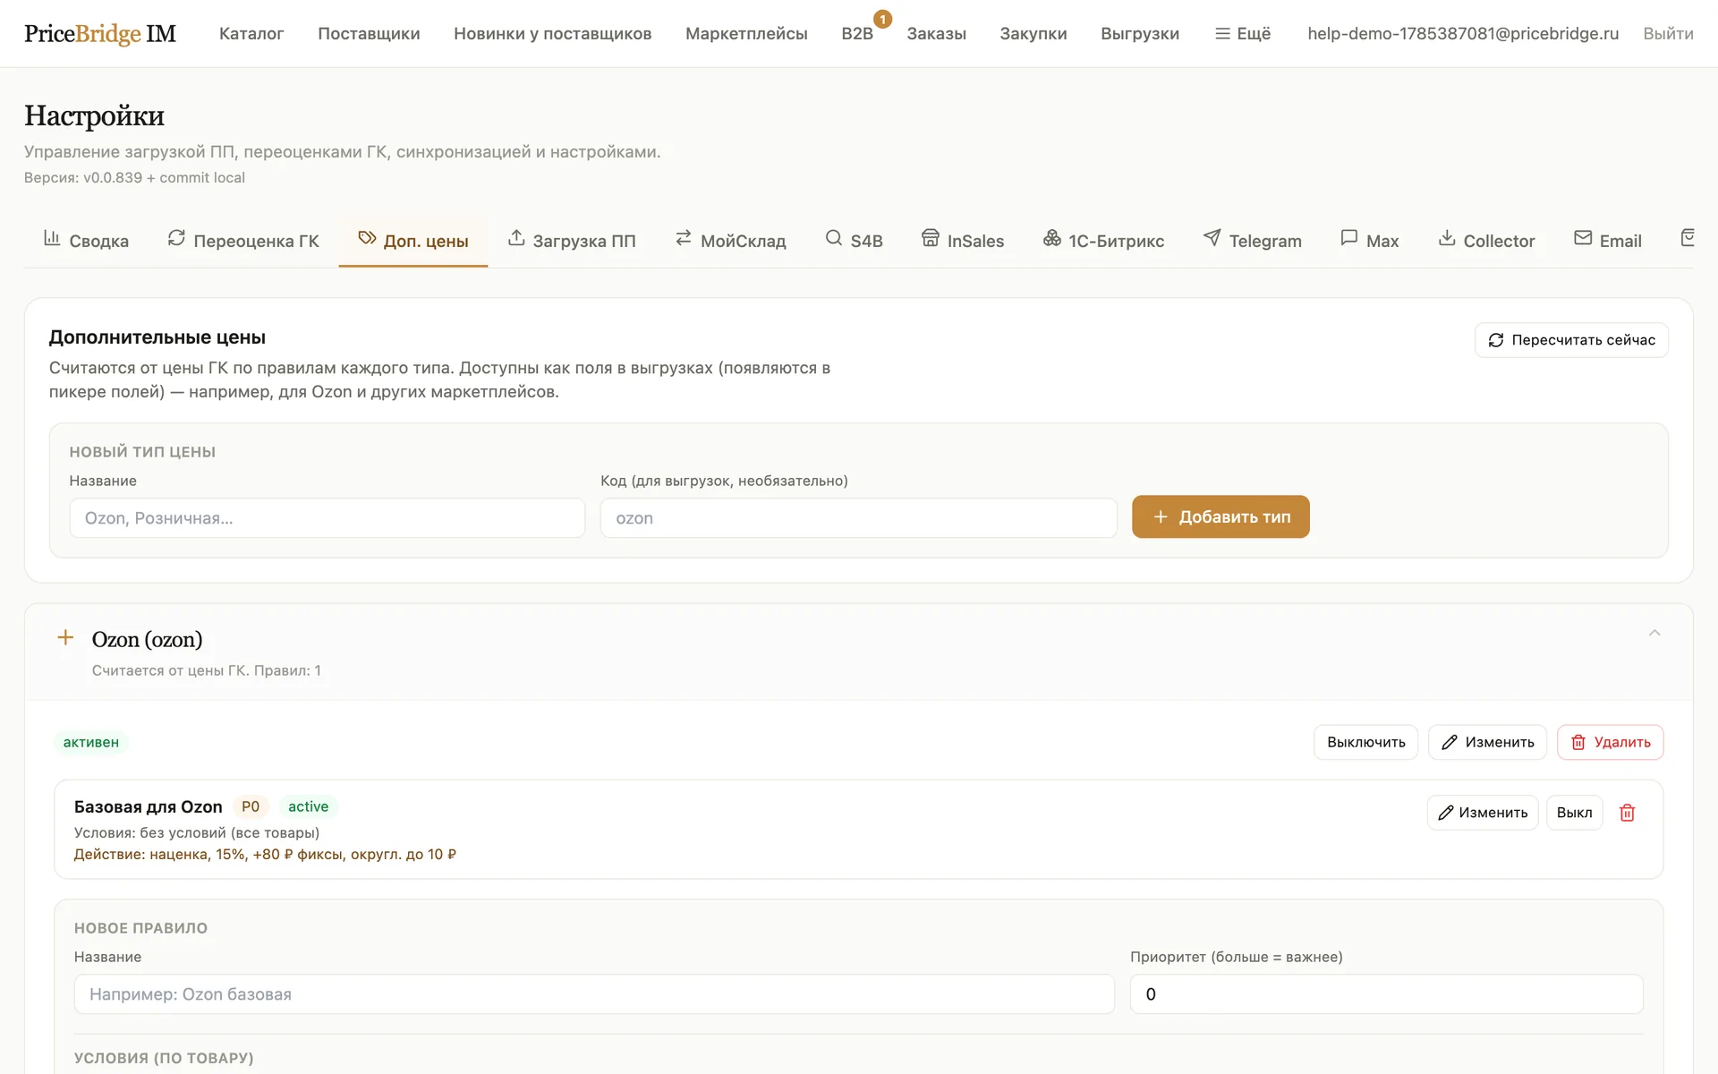Click Изменить for the Ozon price type
1718x1074 pixels.
(x=1487, y=742)
